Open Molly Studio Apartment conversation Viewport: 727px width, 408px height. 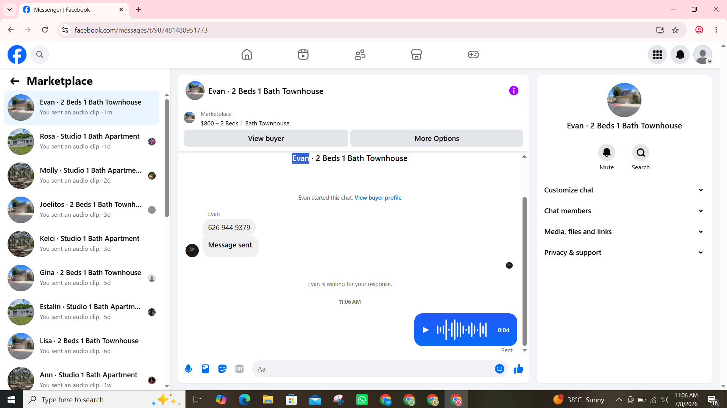(81, 176)
